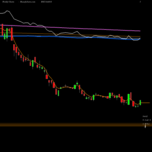Click the 'Days' label beside the volume bars

pyautogui.click(x=148, y=124)
